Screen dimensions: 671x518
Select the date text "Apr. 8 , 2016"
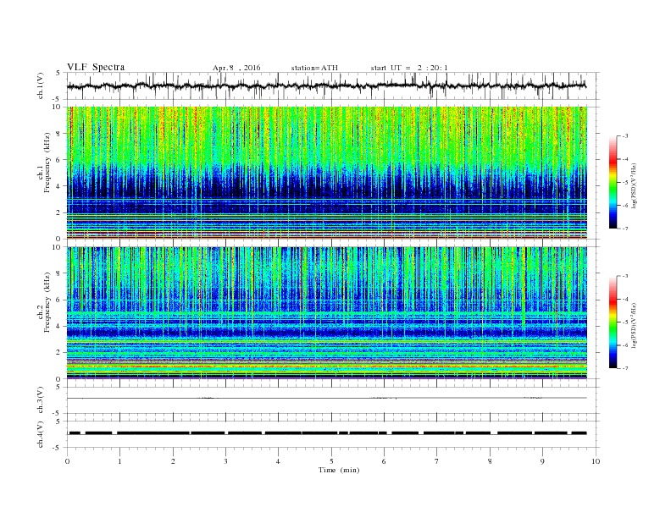click(236, 68)
